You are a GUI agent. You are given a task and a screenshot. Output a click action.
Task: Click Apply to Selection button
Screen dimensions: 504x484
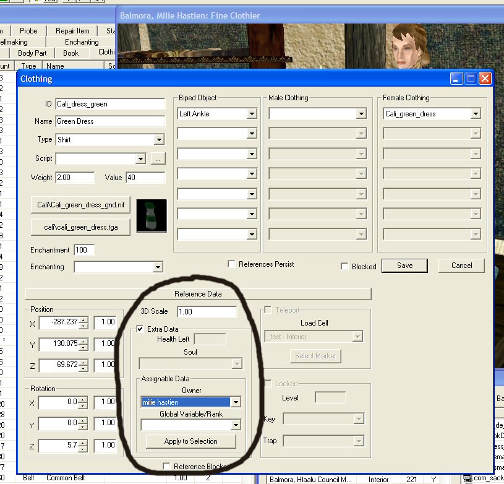(191, 441)
